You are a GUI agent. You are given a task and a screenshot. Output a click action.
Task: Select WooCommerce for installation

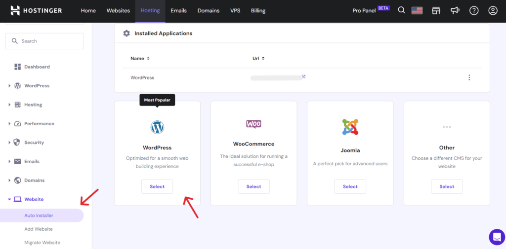point(253,186)
